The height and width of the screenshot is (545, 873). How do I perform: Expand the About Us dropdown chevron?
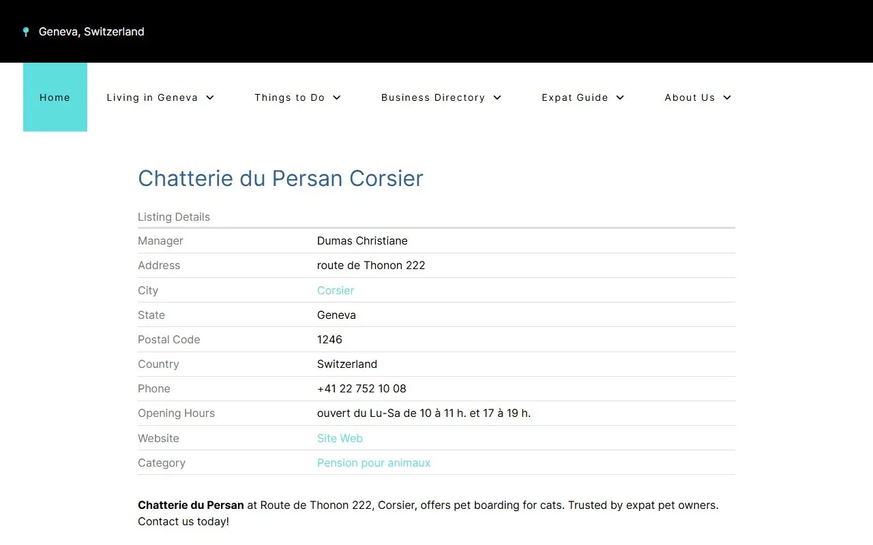727,97
